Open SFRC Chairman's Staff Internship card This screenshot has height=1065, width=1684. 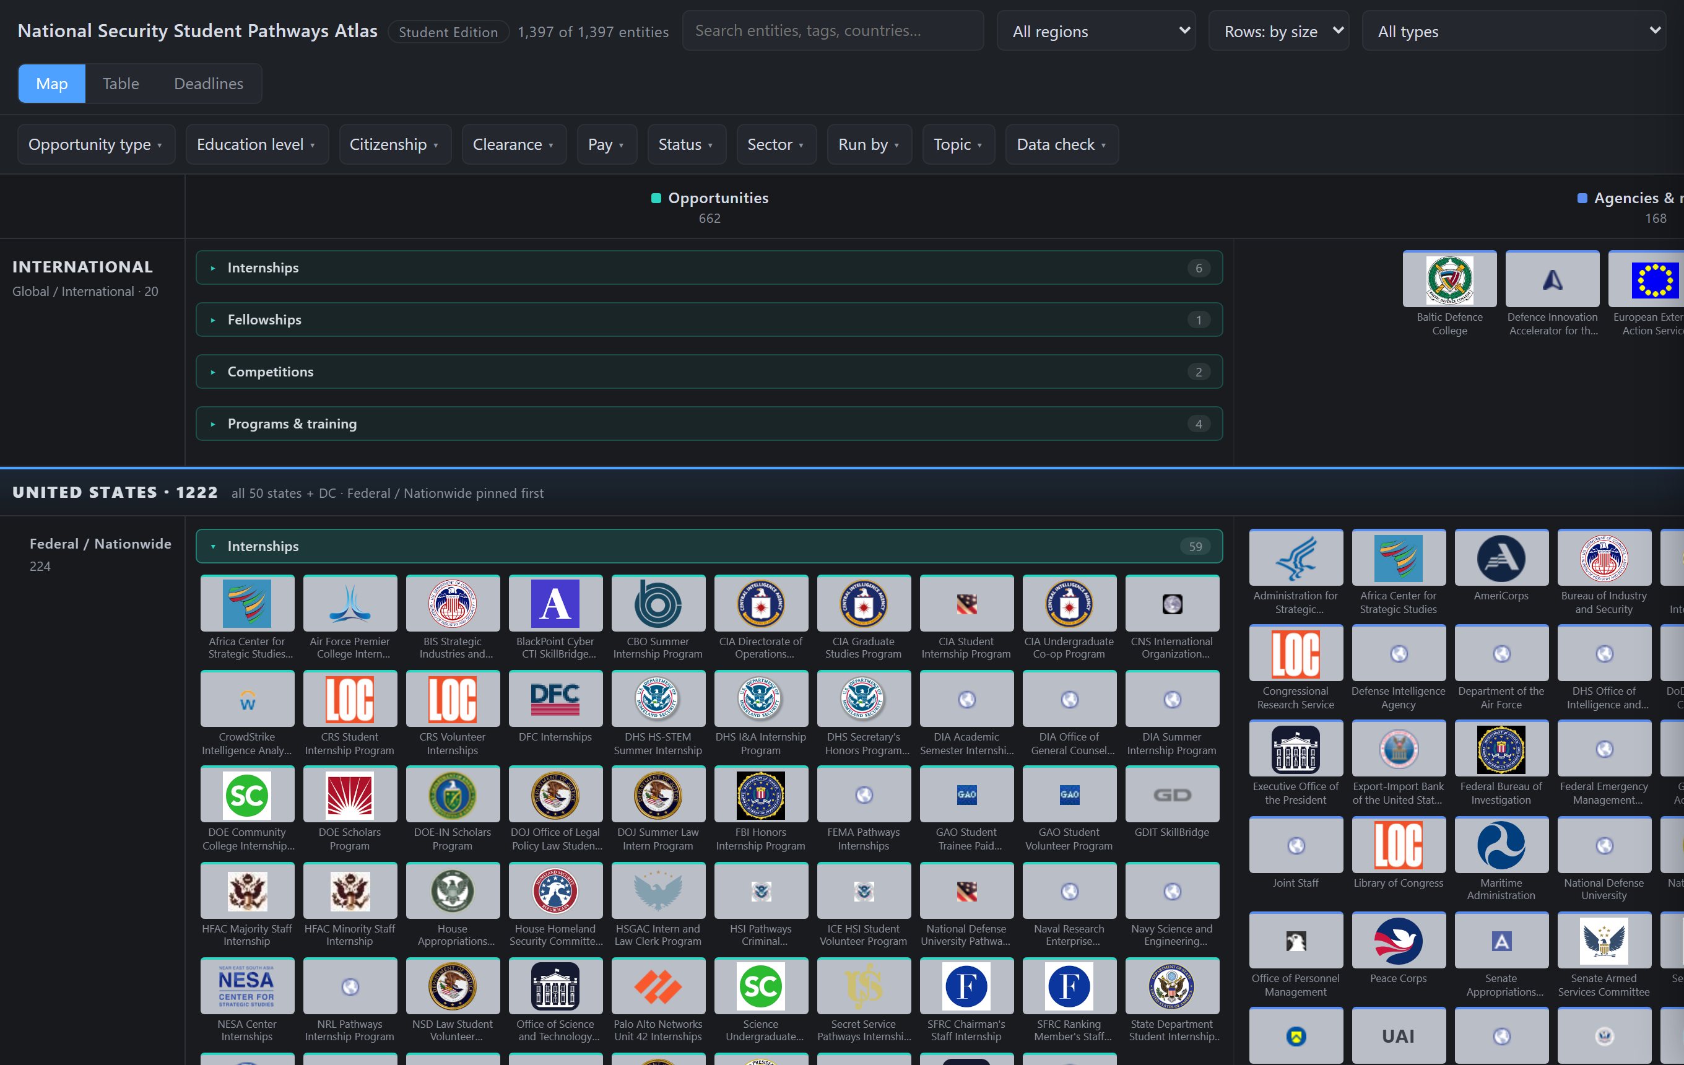(x=966, y=1001)
